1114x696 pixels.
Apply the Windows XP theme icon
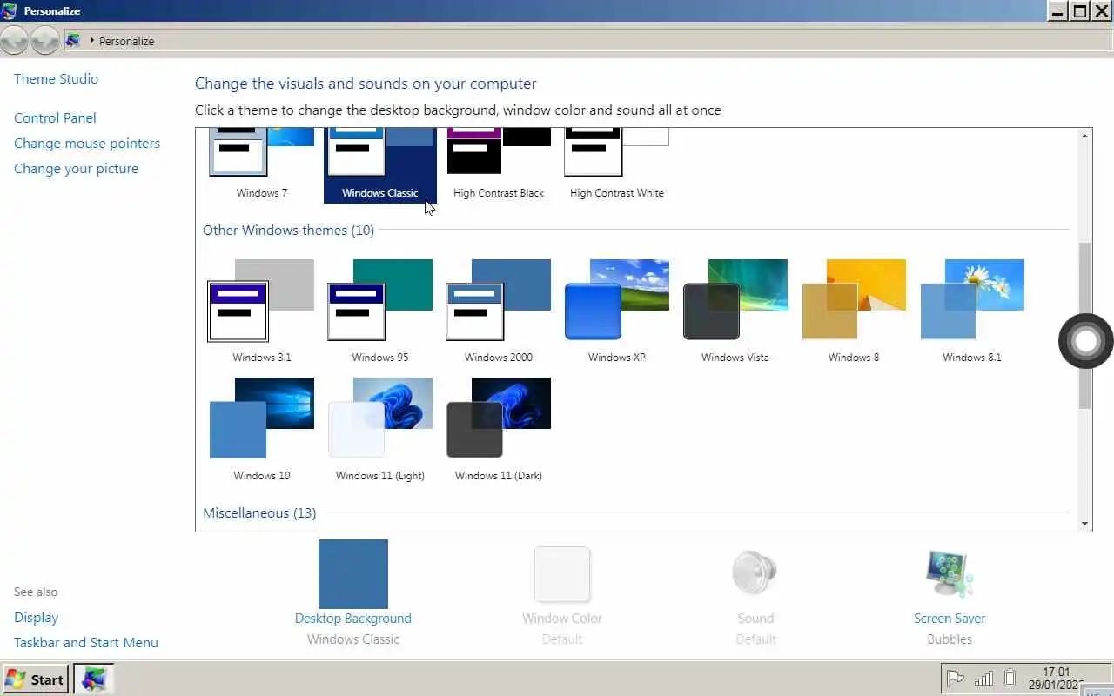tap(617, 300)
